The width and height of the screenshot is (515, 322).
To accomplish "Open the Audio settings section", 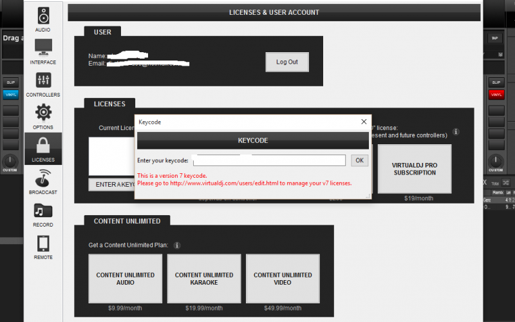I will click(x=43, y=19).
